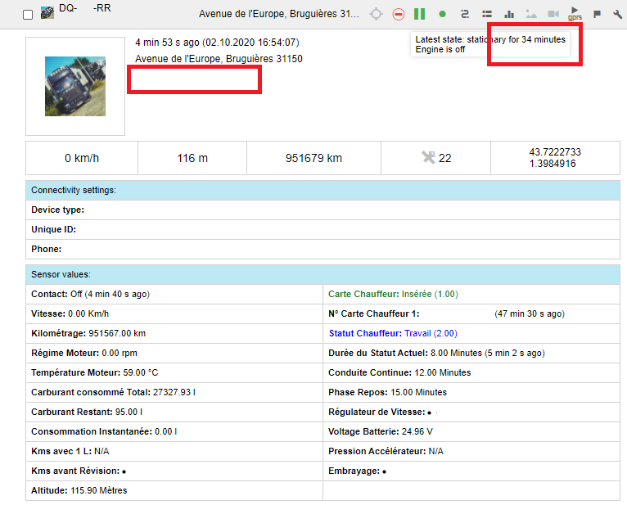Open the list view icon in toolbar
The height and width of the screenshot is (505, 627).
tap(487, 14)
